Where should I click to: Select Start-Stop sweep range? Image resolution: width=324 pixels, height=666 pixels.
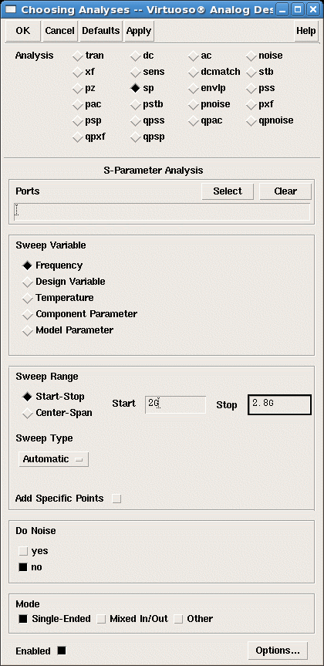(28, 397)
